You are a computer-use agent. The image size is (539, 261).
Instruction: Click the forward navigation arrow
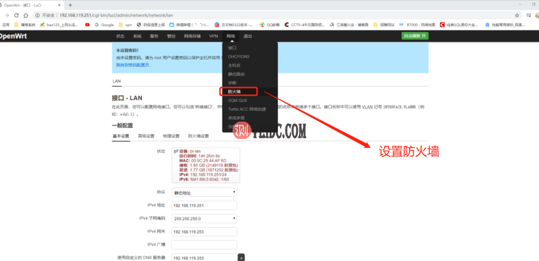[x=6, y=16]
